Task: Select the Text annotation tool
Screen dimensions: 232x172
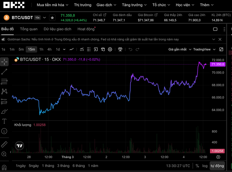Action: point(4,121)
